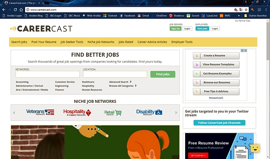
Task: Click the Location input field
Action: pos(115,74)
